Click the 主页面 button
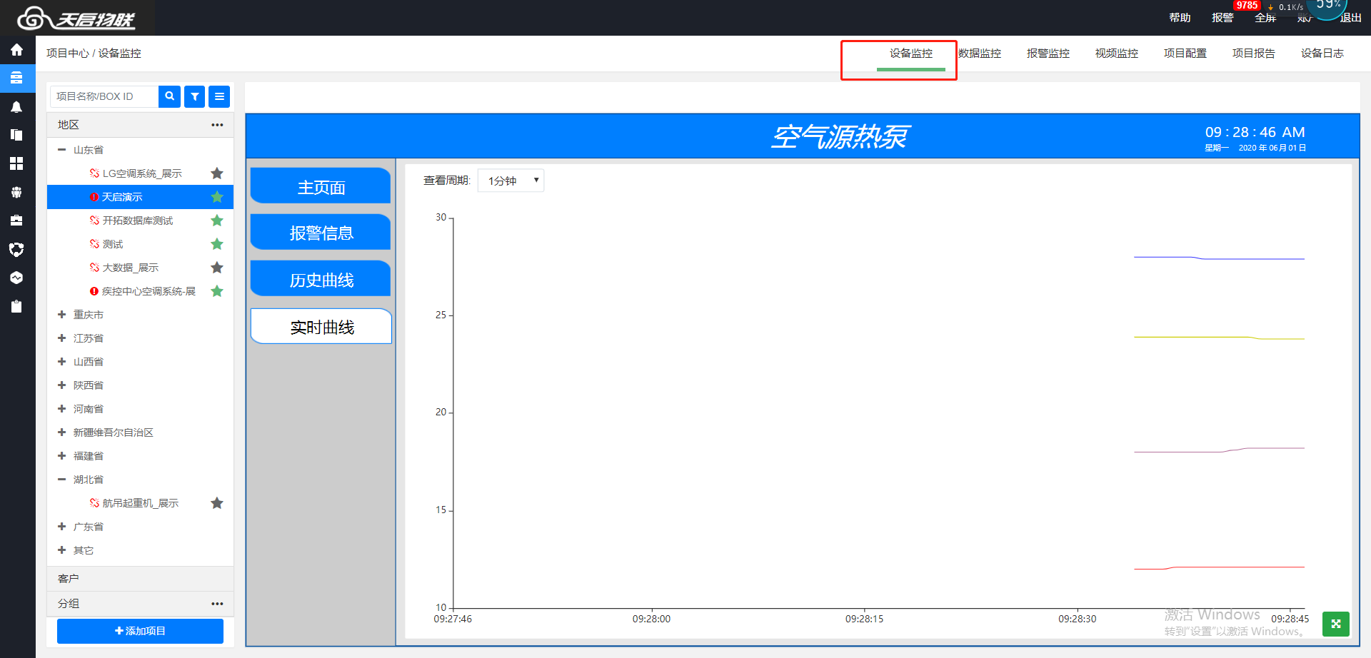Viewport: 1371px width, 658px height. click(321, 186)
